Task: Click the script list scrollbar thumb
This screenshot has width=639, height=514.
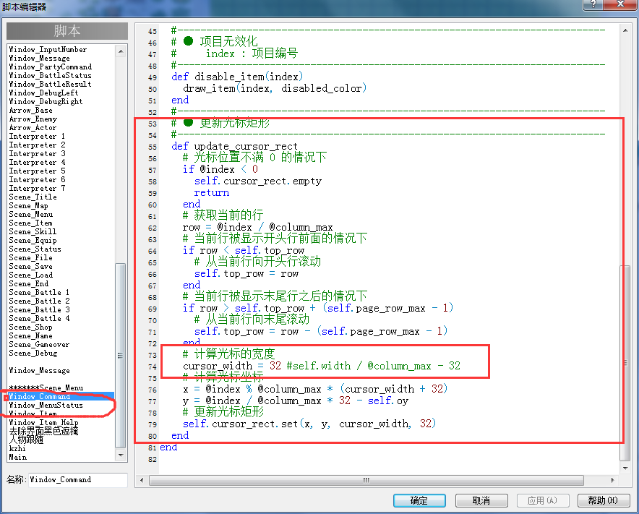Action: click(121, 356)
